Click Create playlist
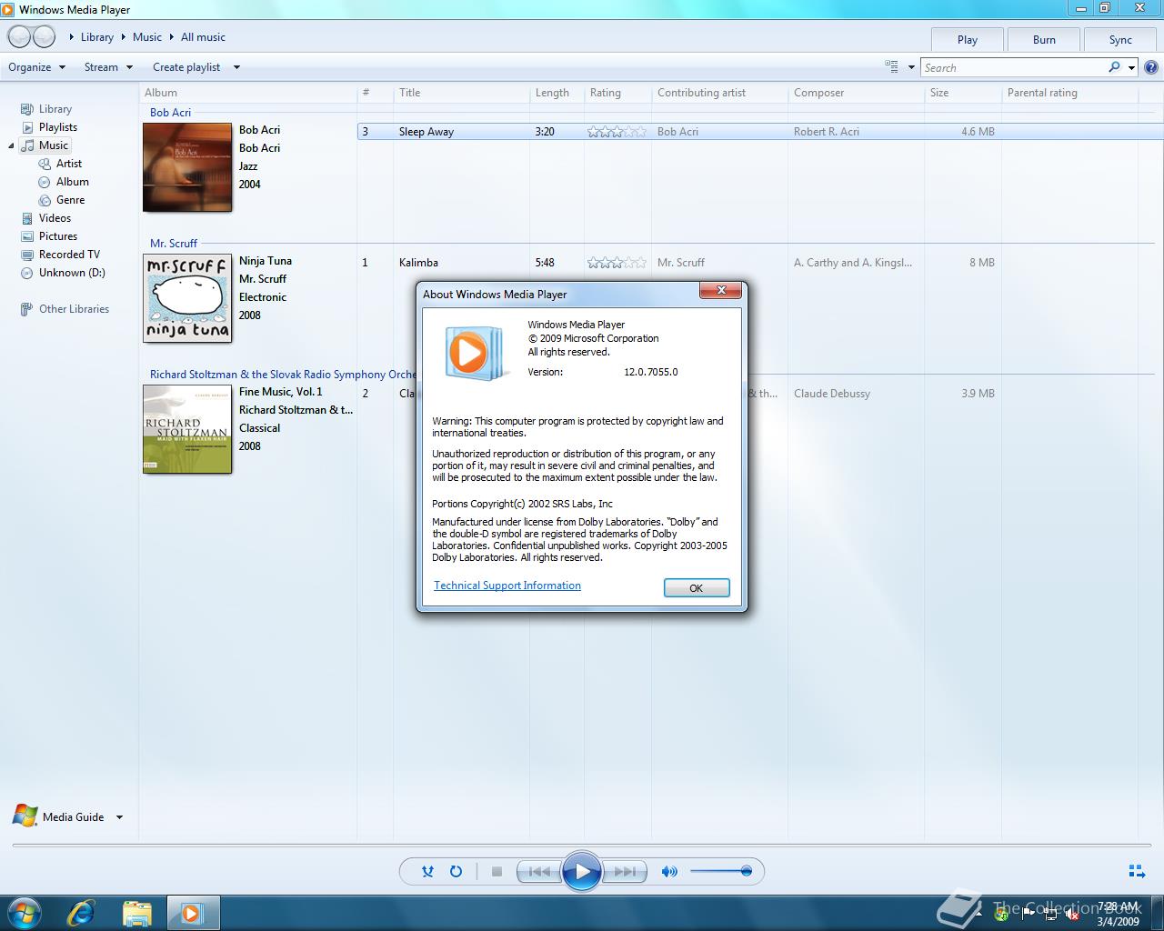Viewport: 1164px width, 931px height. coord(186,67)
